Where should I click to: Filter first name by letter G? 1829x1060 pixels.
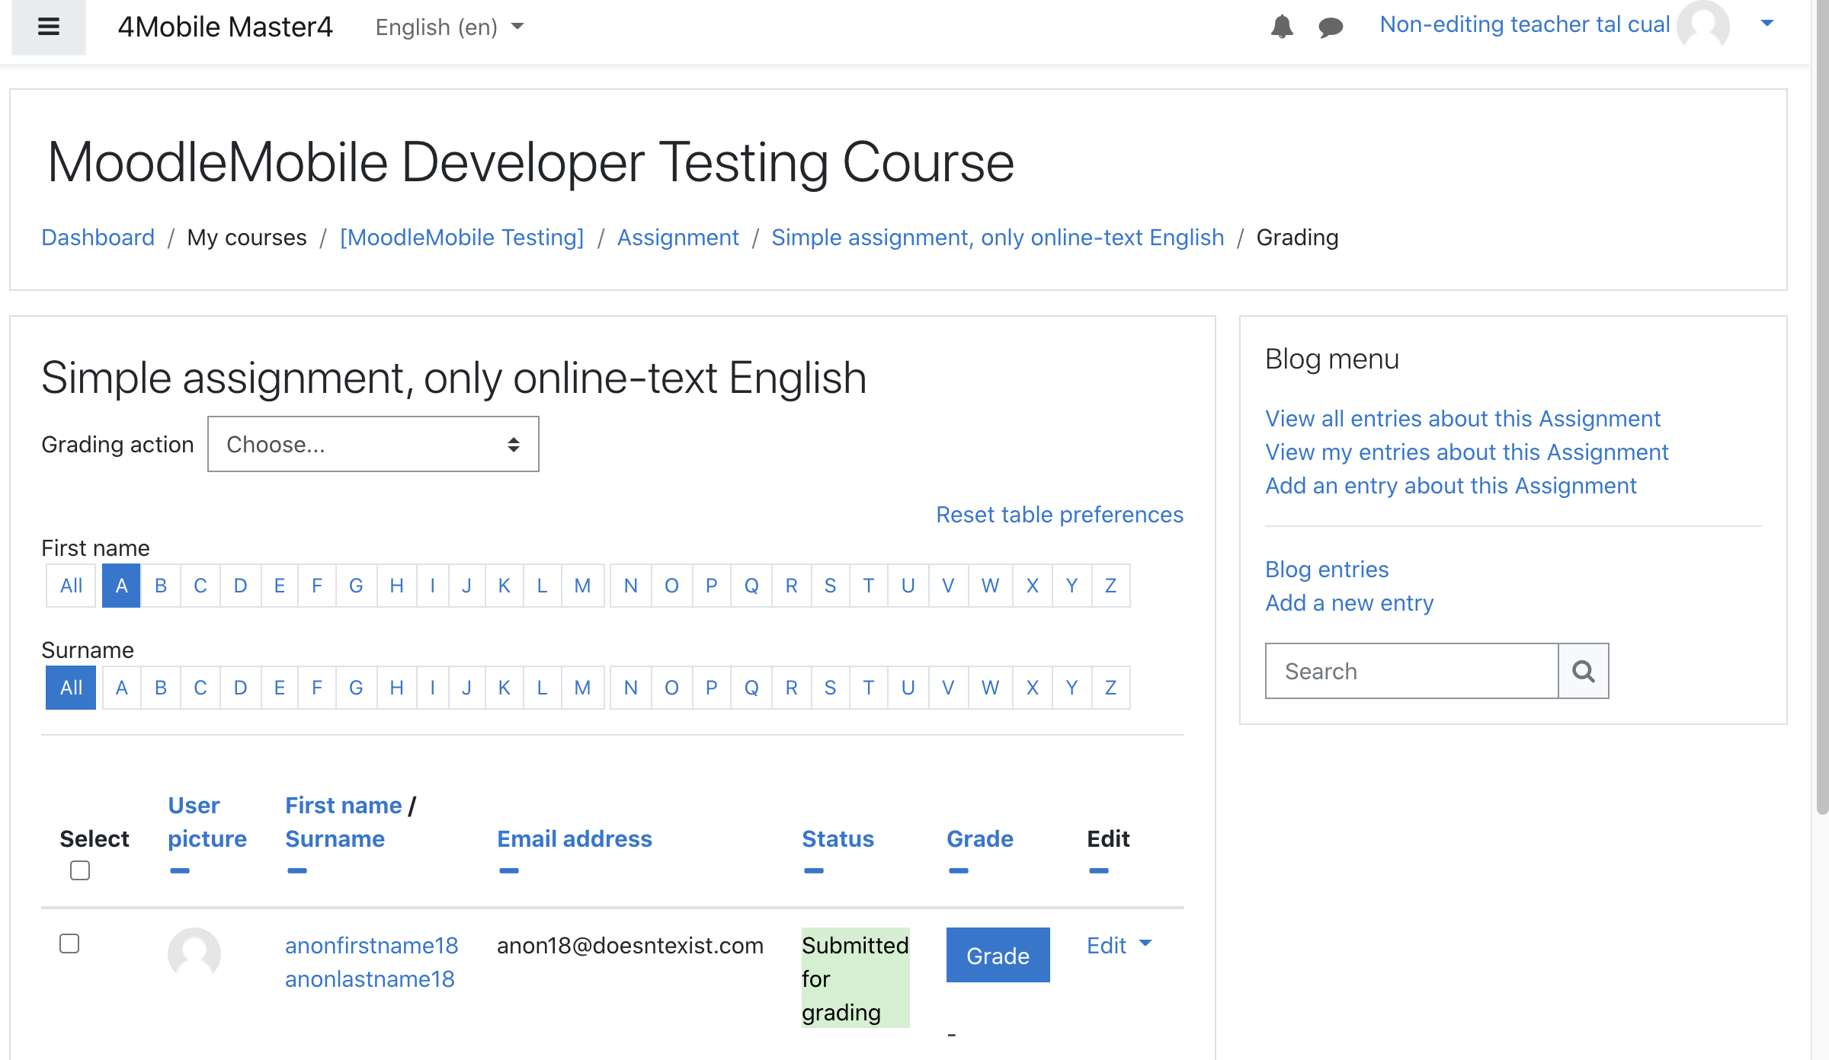(x=356, y=586)
